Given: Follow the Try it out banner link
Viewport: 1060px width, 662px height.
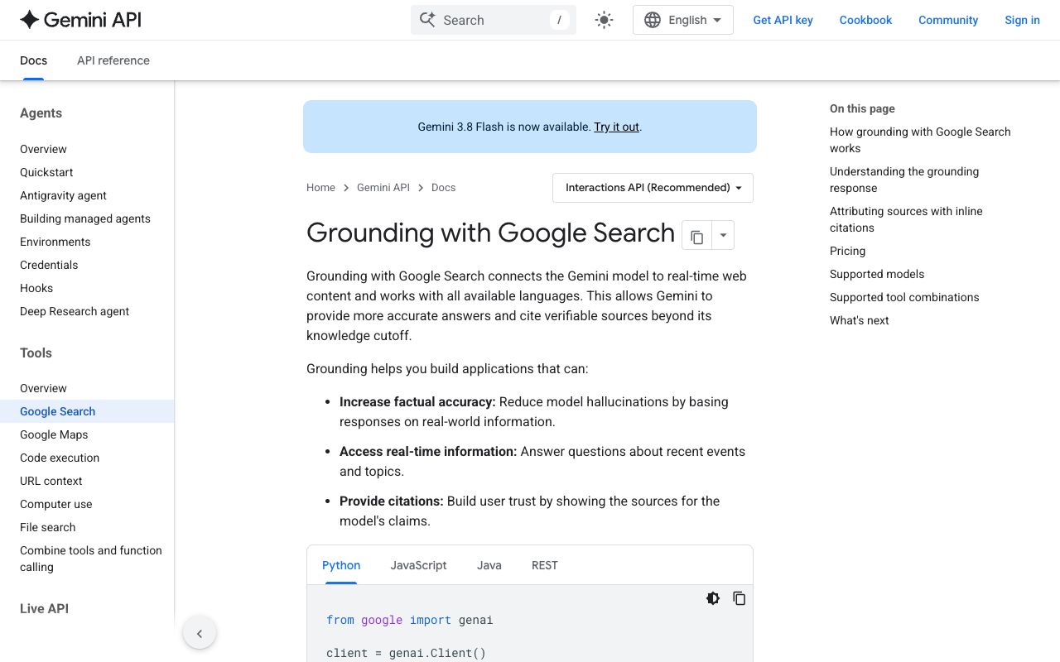Looking at the screenshot, I should (x=616, y=127).
